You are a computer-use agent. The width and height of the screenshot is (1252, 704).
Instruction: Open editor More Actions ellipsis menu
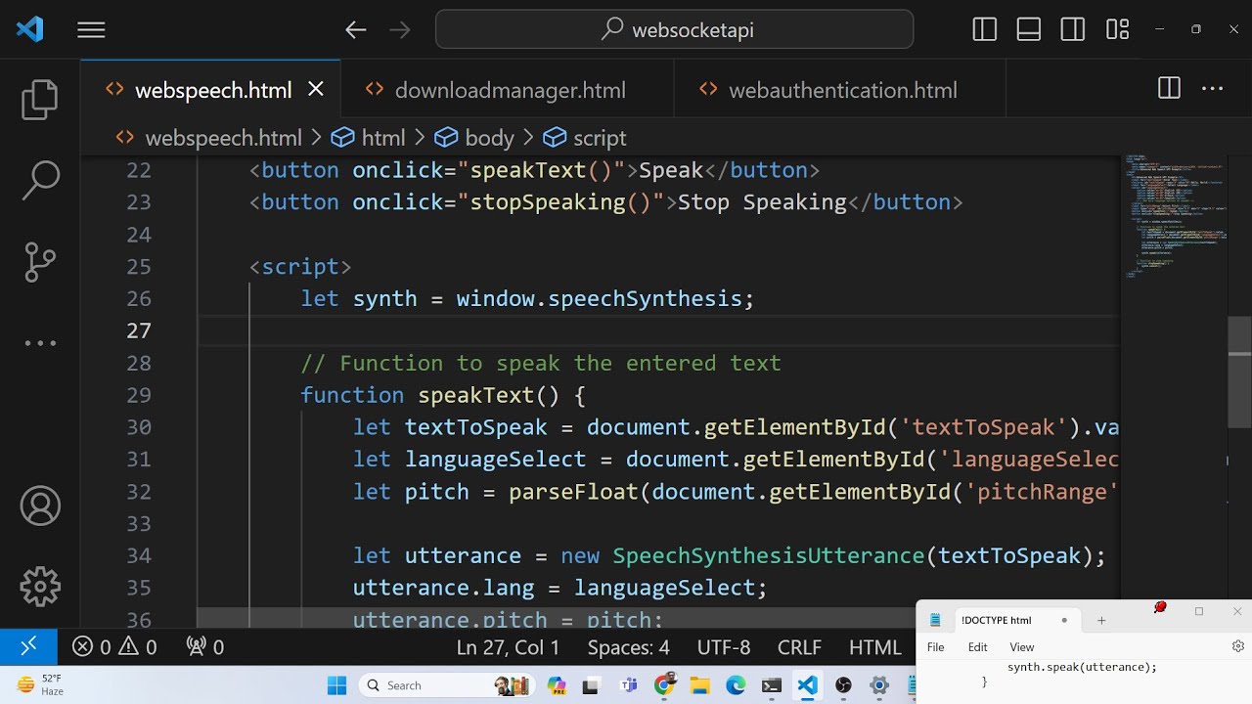tap(1213, 89)
